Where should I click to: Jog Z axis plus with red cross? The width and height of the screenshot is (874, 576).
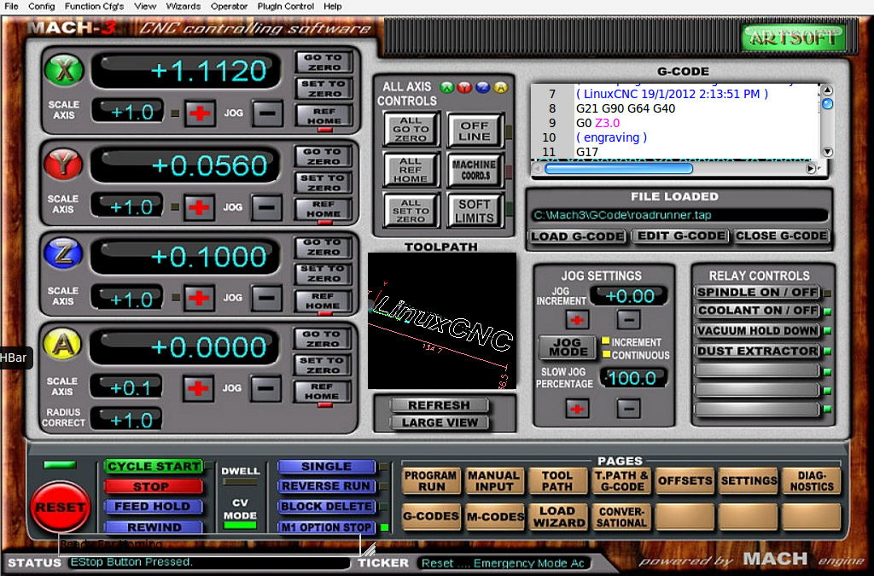pos(198,298)
